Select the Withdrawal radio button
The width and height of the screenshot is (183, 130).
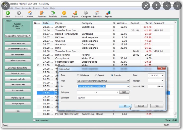(78, 75)
